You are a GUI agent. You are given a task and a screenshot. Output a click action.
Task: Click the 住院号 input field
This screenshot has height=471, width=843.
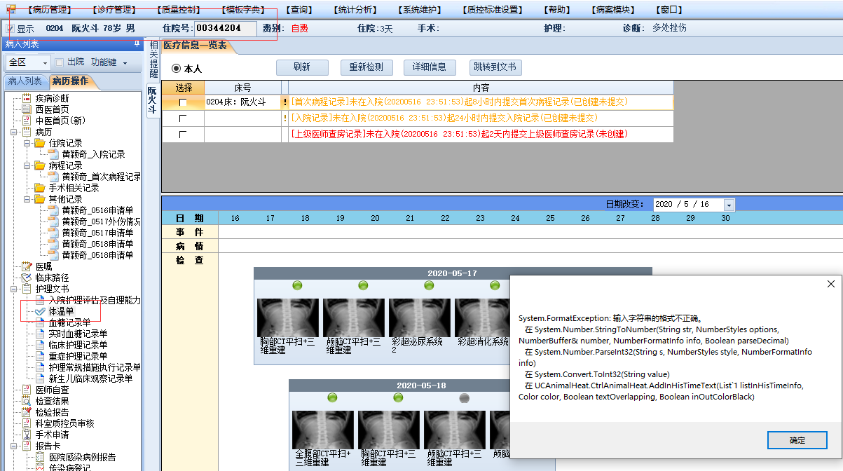tap(224, 29)
